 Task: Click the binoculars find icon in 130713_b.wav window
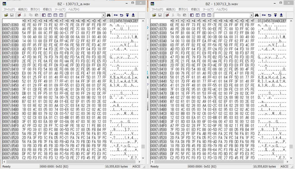tap(257, 15)
